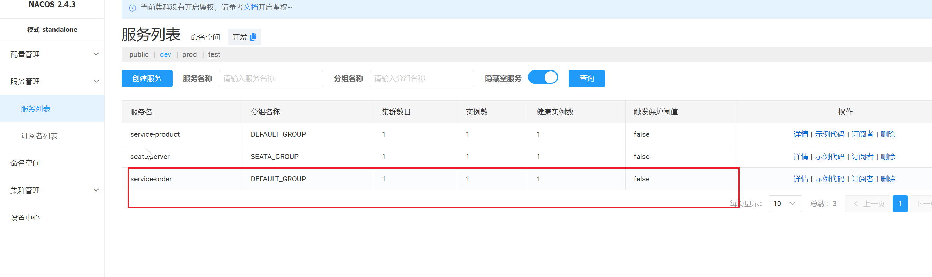Screen dimensions: 932x277
Task: View 示例代码 for seata-server
Action: click(x=830, y=157)
